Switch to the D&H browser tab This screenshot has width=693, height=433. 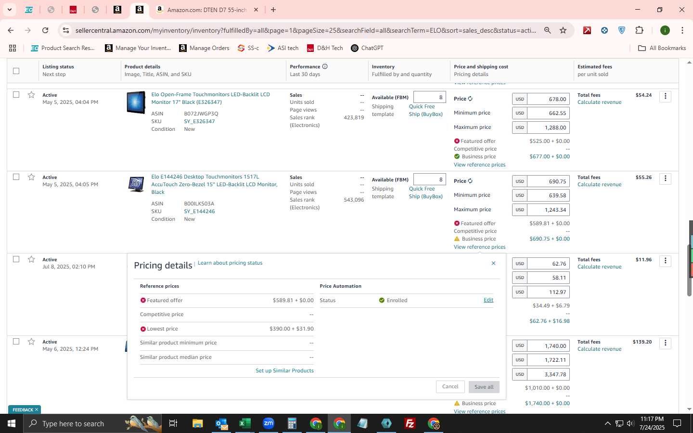click(73, 10)
